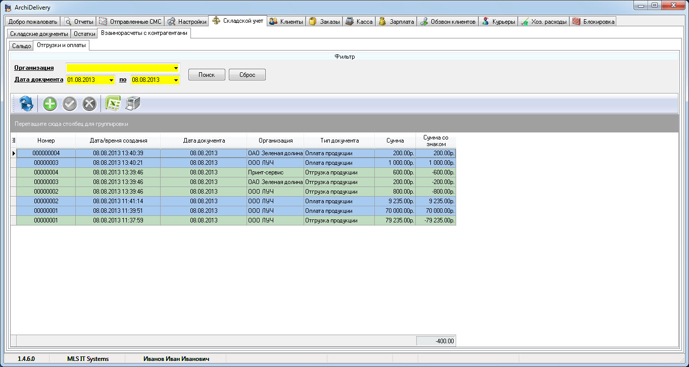Select the Принт-сервис document row
The height and width of the screenshot is (367, 689).
[275, 172]
